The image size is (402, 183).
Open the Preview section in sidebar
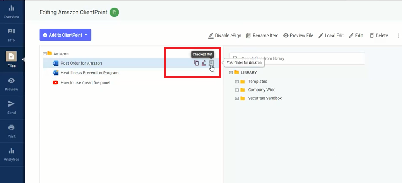click(x=11, y=84)
